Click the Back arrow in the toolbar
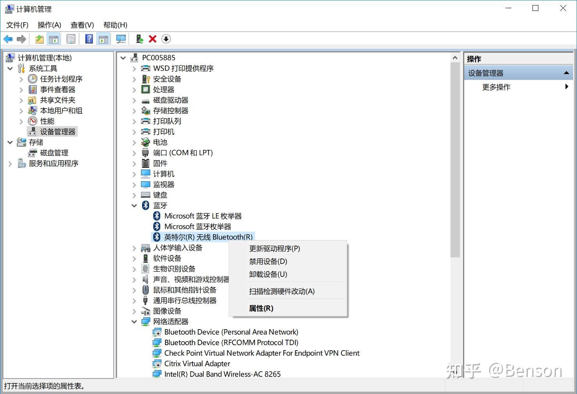577x394 pixels. click(x=8, y=39)
